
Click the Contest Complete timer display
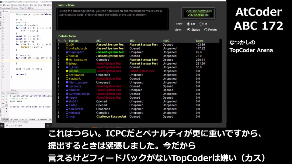[199, 13]
